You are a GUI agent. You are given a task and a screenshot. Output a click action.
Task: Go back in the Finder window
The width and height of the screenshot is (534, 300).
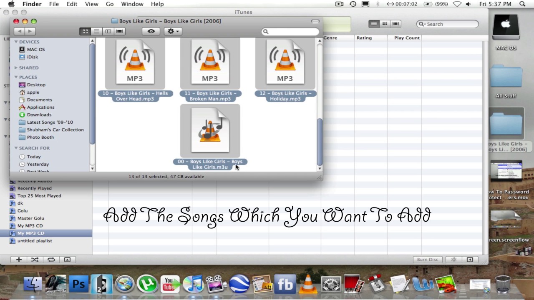click(19, 31)
